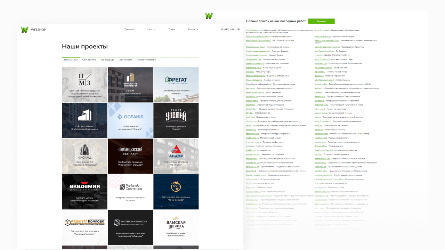Choose the «Интернет-магазин» filter tab
The width and height of the screenshot is (445, 250).
tap(146, 60)
